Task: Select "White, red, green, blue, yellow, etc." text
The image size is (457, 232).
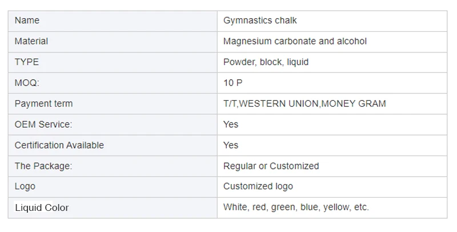Action: (x=296, y=207)
